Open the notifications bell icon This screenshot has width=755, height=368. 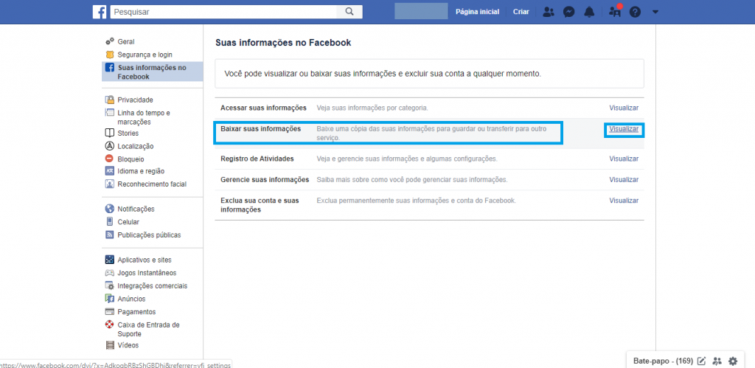click(589, 12)
